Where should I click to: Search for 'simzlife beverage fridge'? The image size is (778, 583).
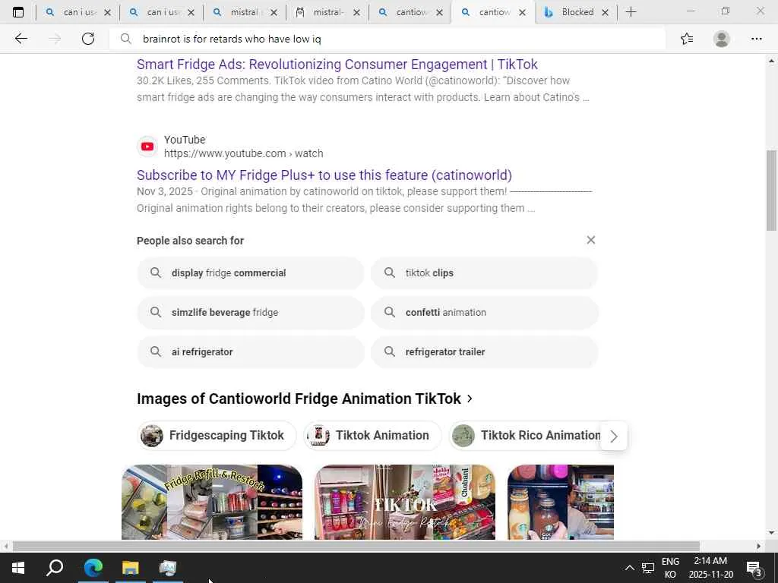pyautogui.click(x=251, y=312)
